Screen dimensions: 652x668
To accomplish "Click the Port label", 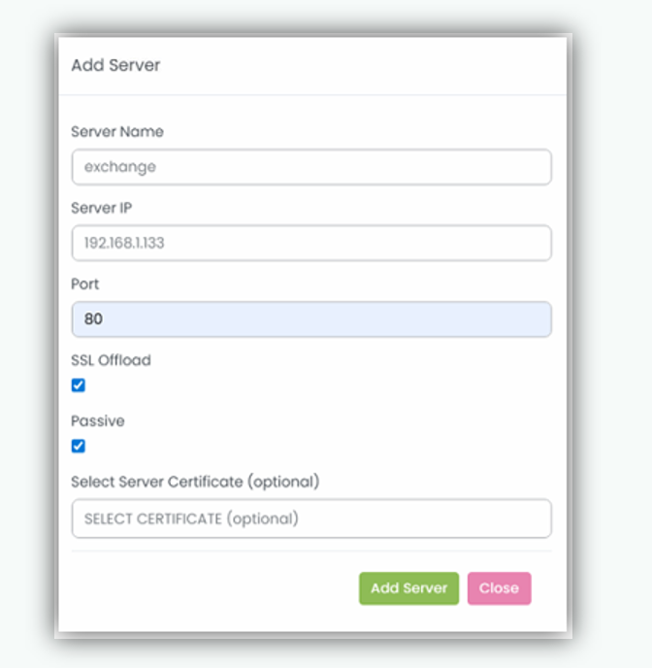I will click(x=85, y=284).
